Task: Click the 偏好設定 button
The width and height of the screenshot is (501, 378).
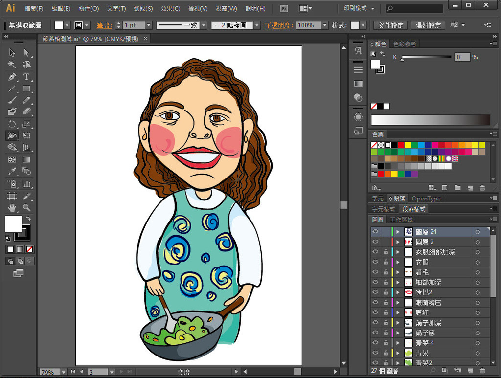Action: (428, 25)
